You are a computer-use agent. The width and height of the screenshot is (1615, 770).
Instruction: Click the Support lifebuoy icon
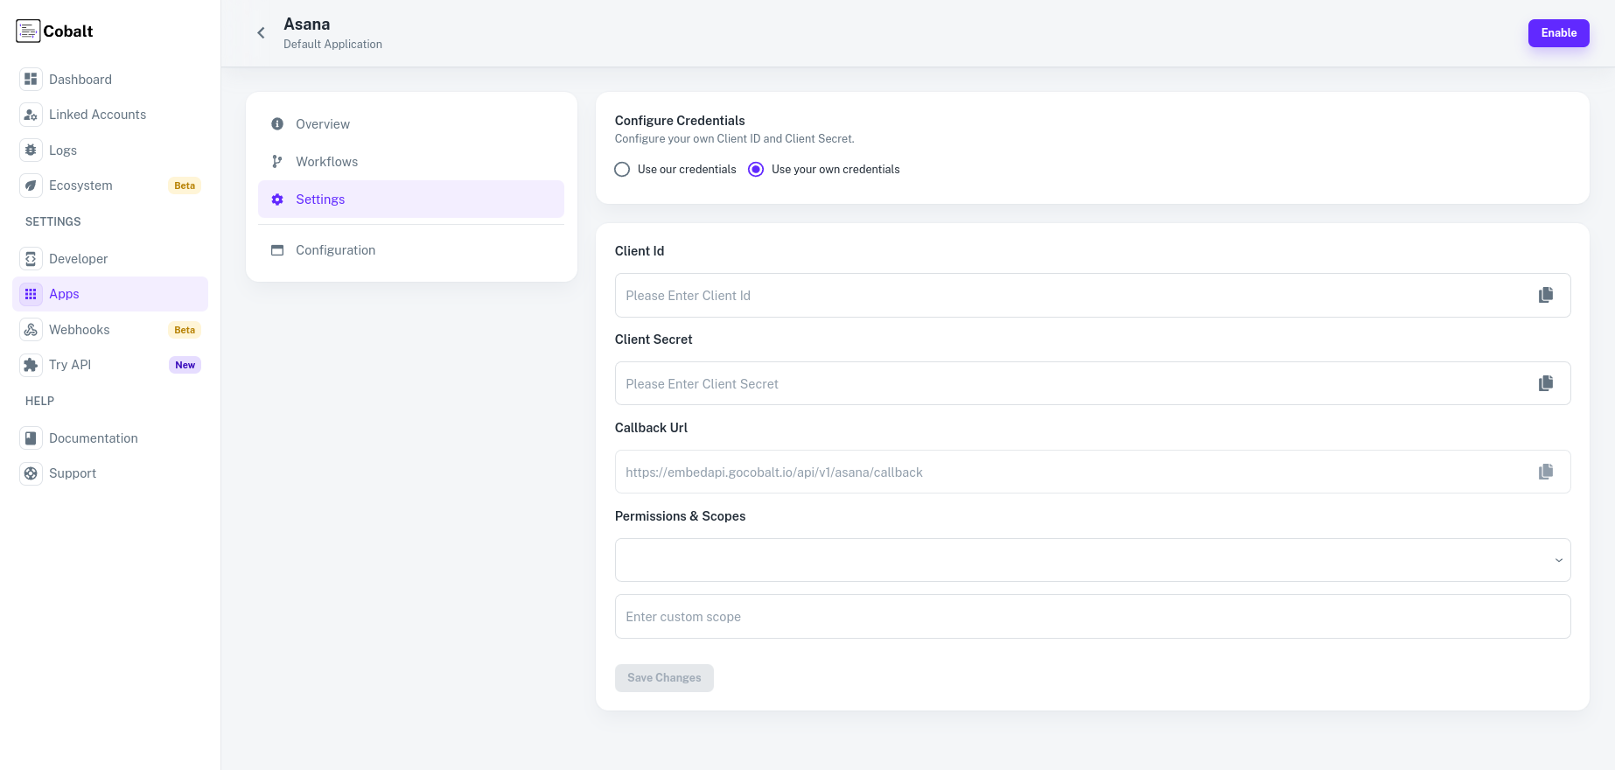[31, 473]
